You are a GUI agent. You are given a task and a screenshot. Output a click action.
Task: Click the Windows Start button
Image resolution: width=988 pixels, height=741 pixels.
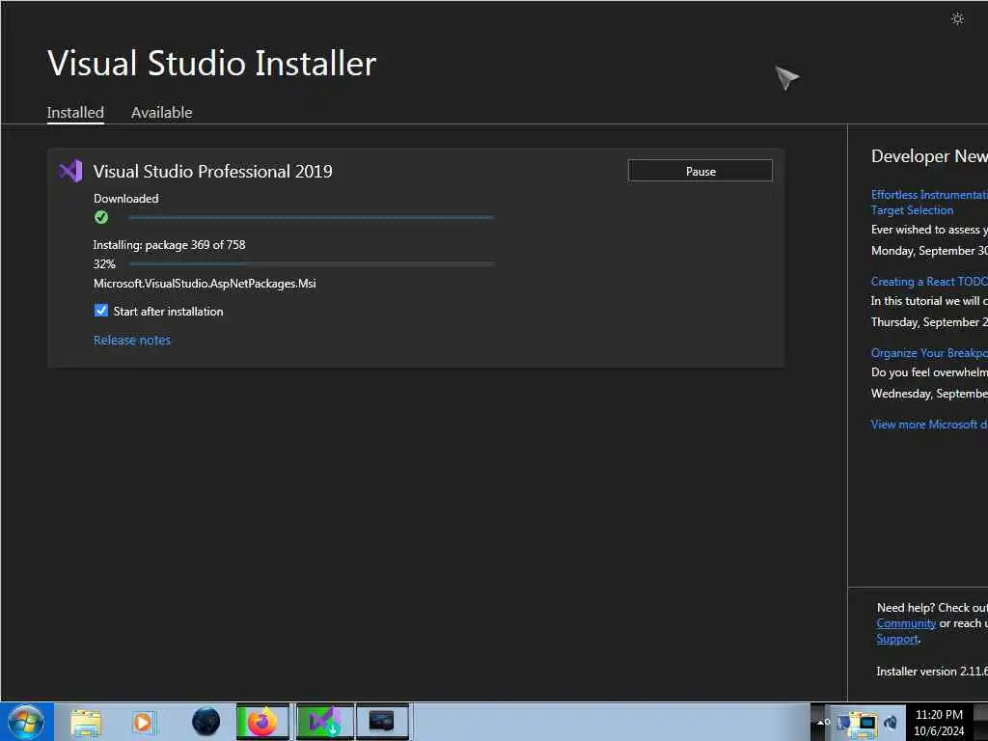tap(26, 722)
